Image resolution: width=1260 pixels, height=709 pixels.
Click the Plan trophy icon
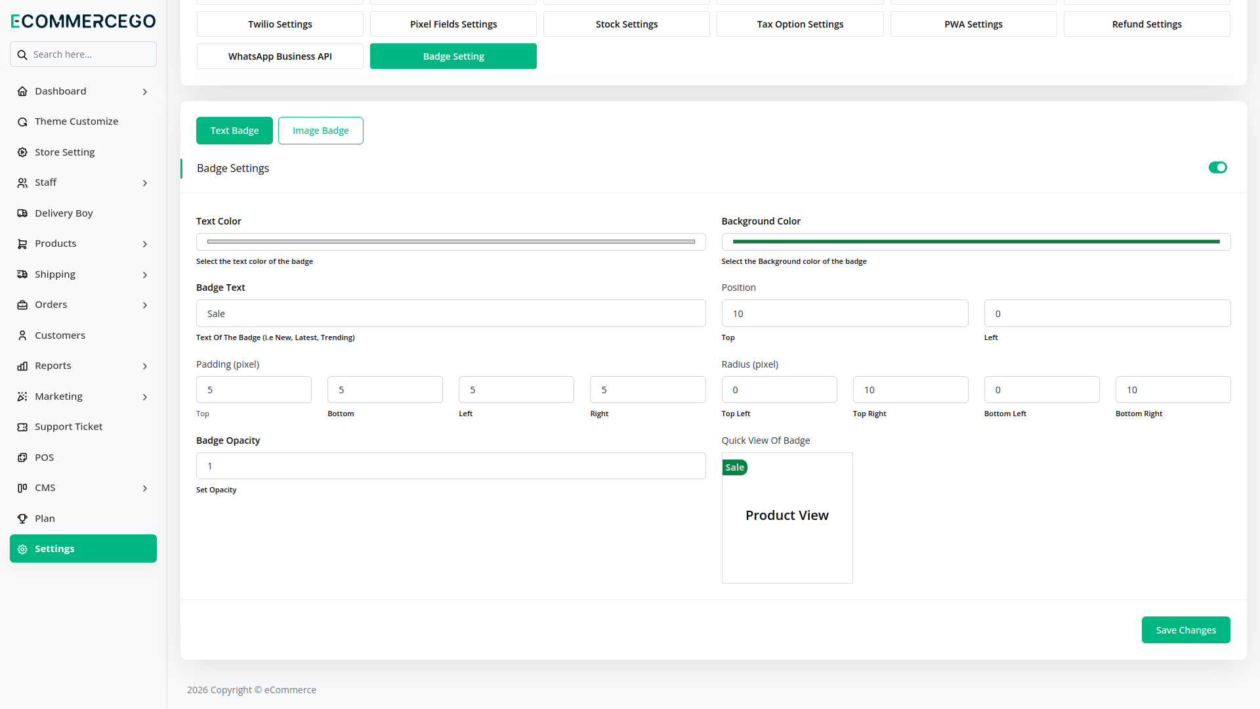22,519
